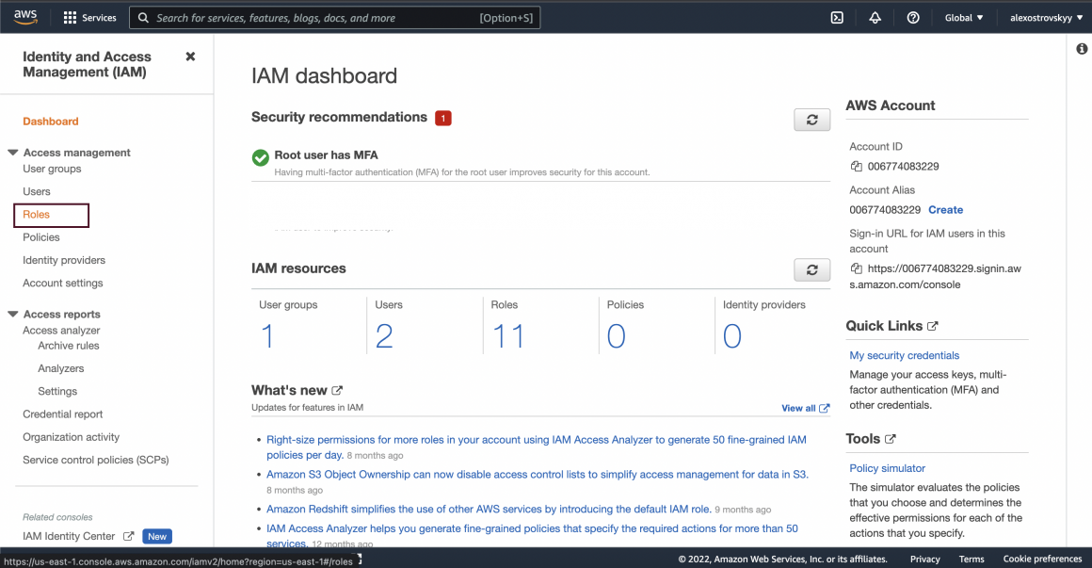Refresh the IAM resources section
Viewport: 1092px width, 568px height.
pos(811,270)
